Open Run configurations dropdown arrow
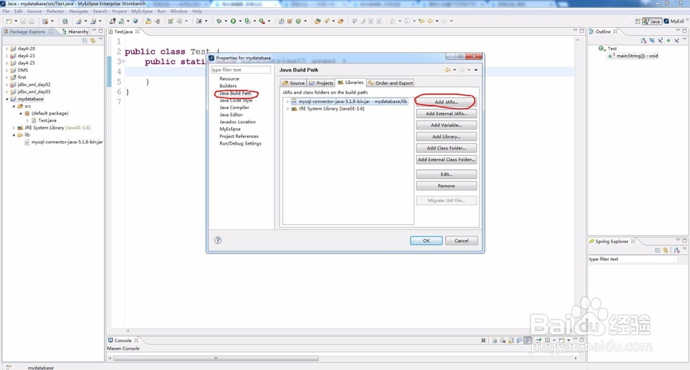This screenshot has width=690, height=370. click(x=240, y=21)
